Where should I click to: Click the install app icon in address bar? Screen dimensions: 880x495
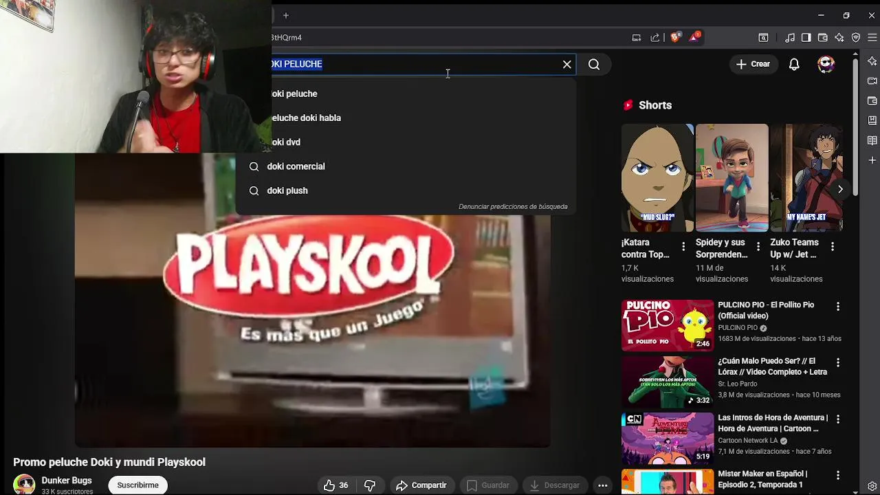[636, 37]
